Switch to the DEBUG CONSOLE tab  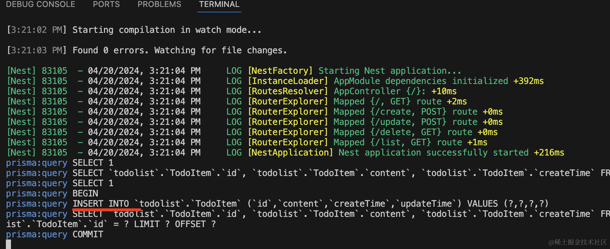(x=41, y=4)
